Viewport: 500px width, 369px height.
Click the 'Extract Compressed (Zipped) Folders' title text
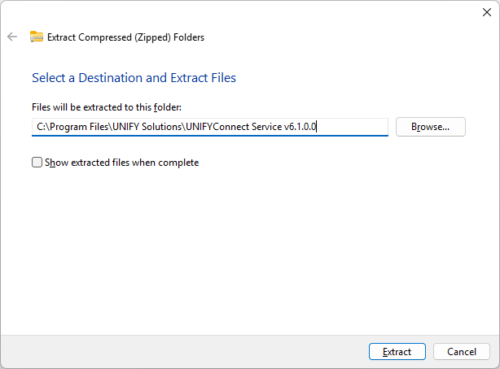coord(125,37)
